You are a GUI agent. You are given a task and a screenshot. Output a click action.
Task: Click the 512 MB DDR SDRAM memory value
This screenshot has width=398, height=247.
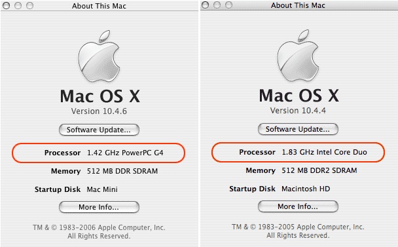pyautogui.click(x=122, y=171)
